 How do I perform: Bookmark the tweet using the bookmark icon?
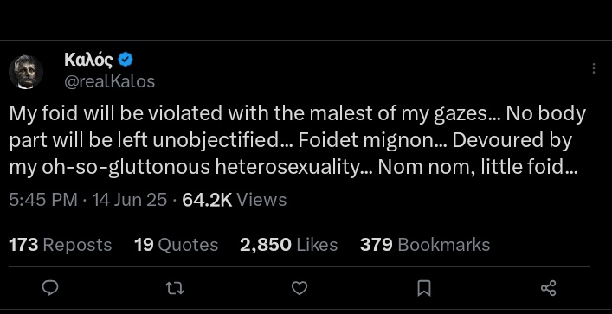[424, 288]
